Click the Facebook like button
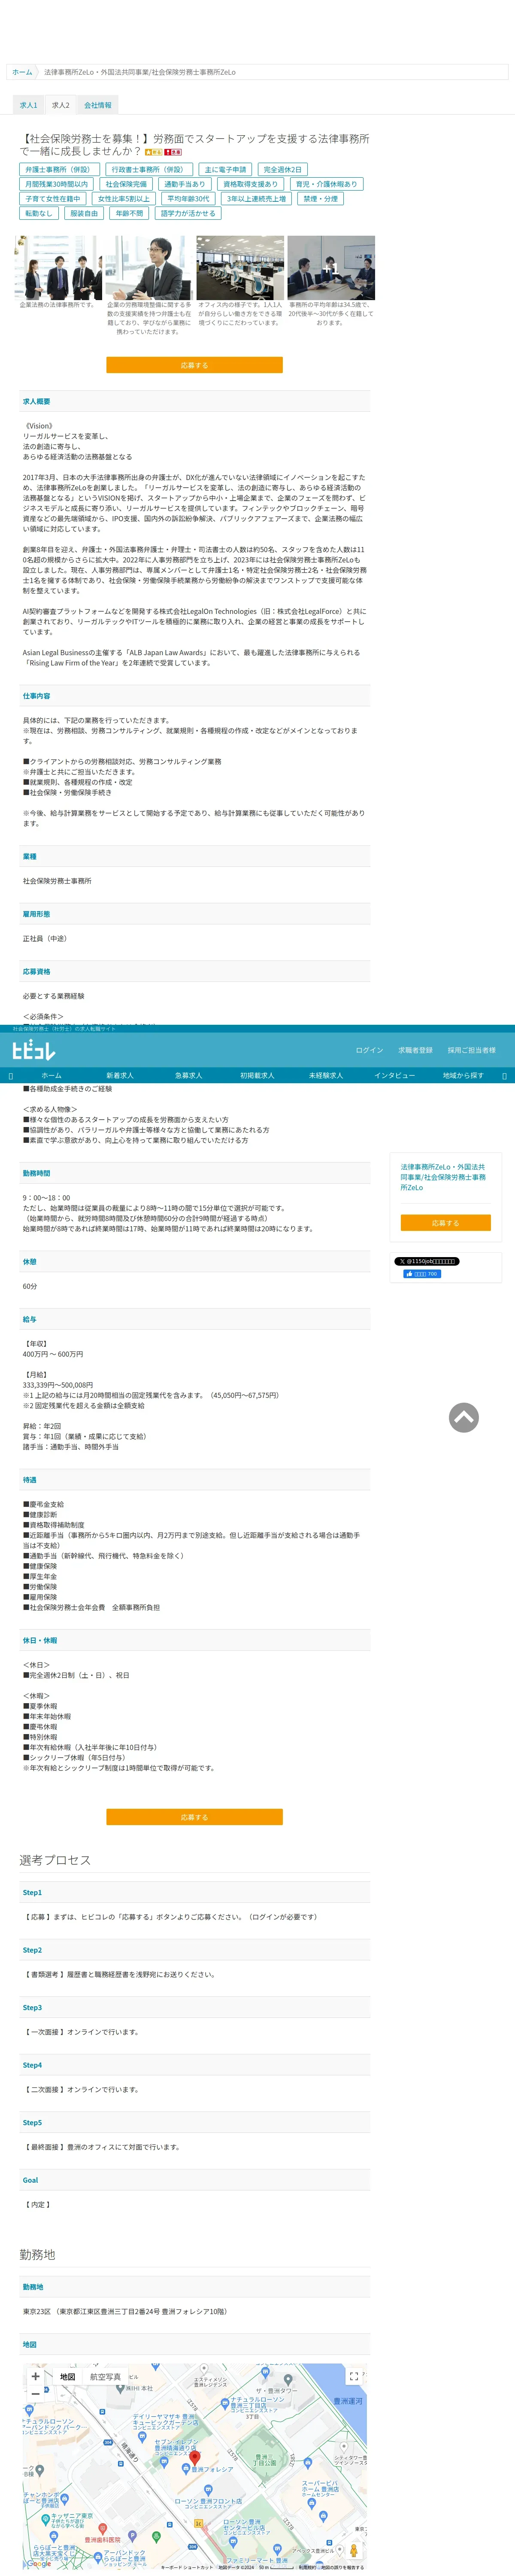Viewport: 515px width, 2576px height. 422,1274
